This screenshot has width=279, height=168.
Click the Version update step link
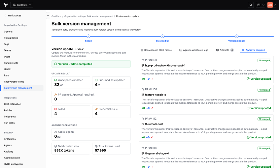pos(237,41)
